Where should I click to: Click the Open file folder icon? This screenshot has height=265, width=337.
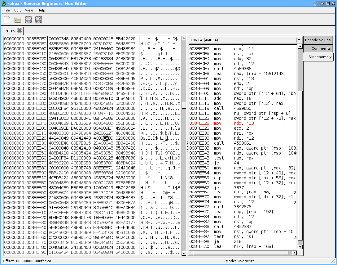point(18,20)
